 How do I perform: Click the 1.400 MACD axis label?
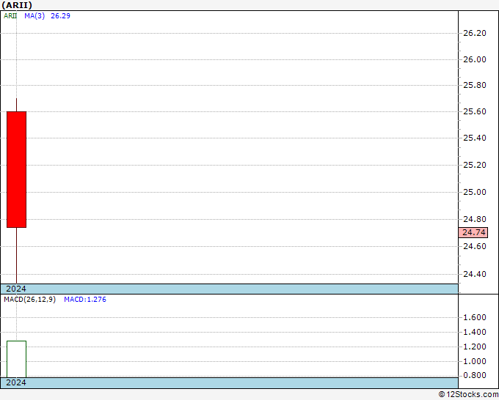tap(475, 332)
